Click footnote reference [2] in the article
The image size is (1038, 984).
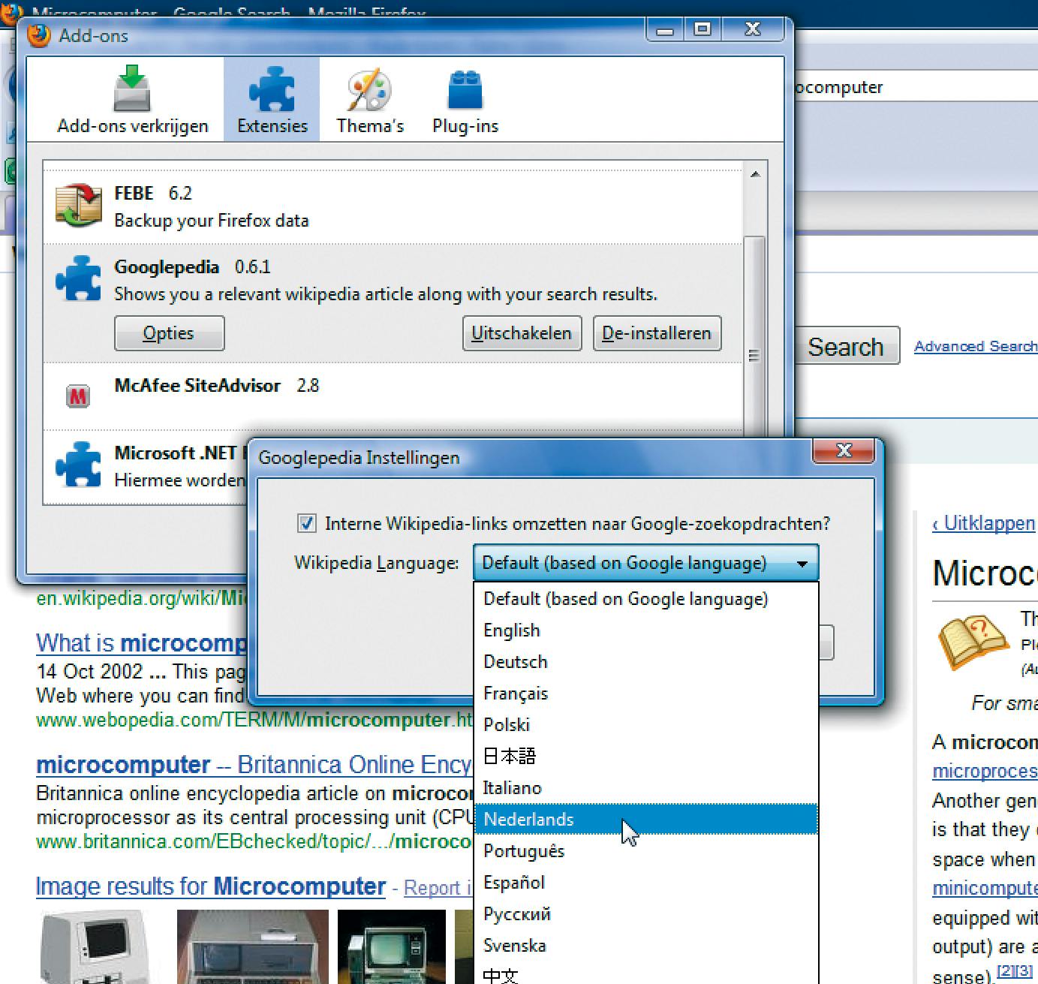(1005, 970)
